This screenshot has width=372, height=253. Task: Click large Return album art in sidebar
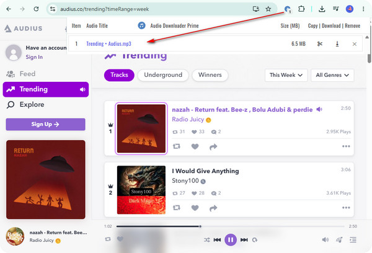(45, 179)
